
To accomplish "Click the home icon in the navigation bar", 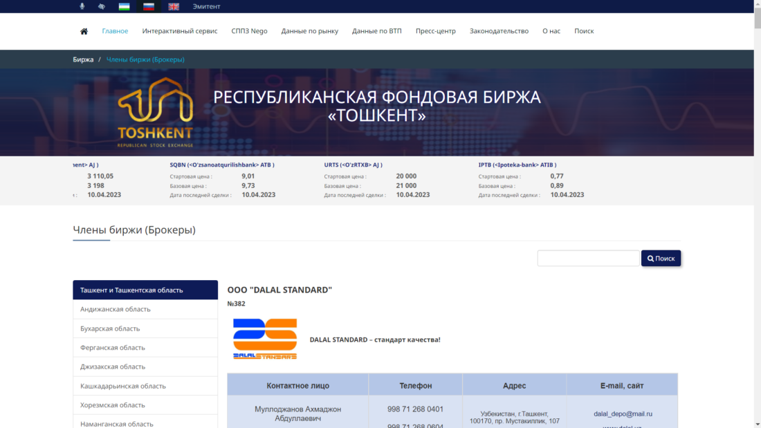I will pos(84,30).
